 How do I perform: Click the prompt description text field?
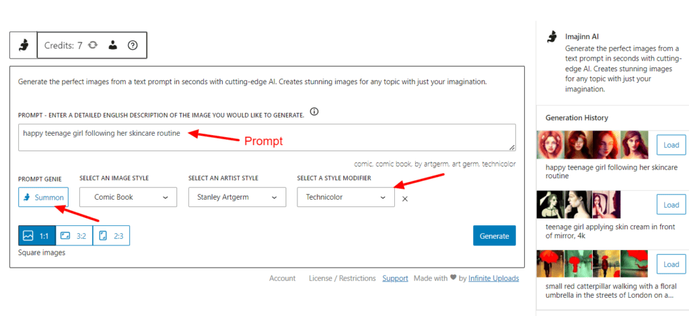[266, 137]
